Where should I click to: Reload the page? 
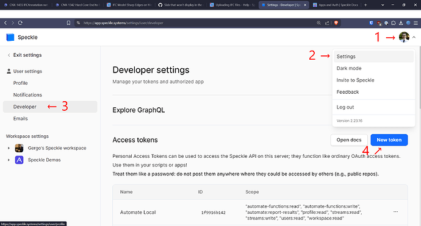[20, 23]
